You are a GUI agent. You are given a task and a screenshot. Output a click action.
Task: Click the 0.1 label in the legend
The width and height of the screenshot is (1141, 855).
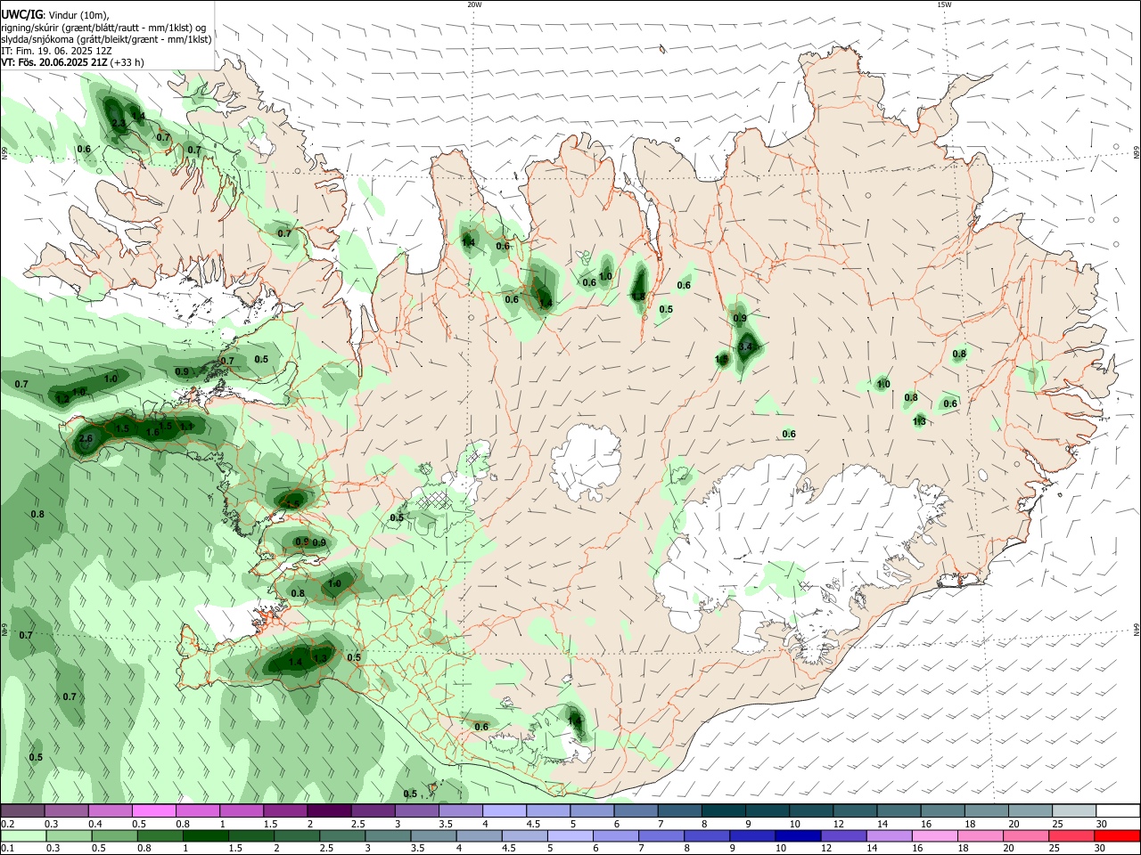(x=7, y=849)
